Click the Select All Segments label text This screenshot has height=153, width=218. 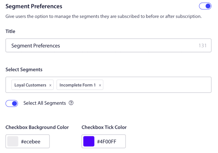coord(44,103)
